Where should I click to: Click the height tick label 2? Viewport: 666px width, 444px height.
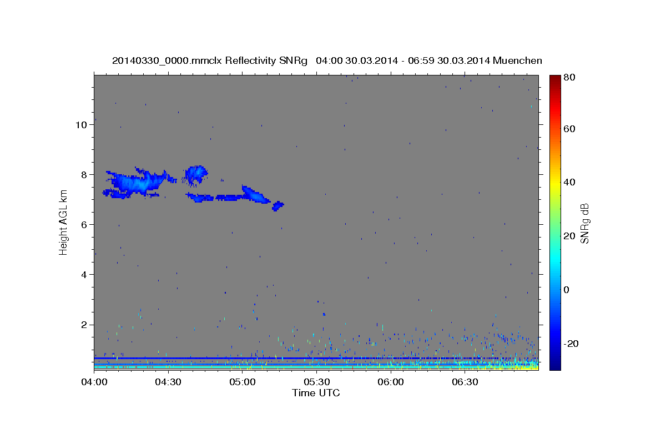coord(84,325)
